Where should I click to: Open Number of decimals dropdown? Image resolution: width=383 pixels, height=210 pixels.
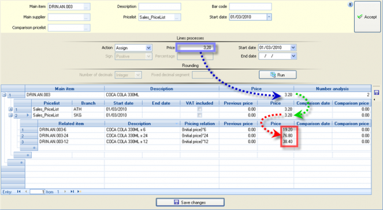coord(138,75)
